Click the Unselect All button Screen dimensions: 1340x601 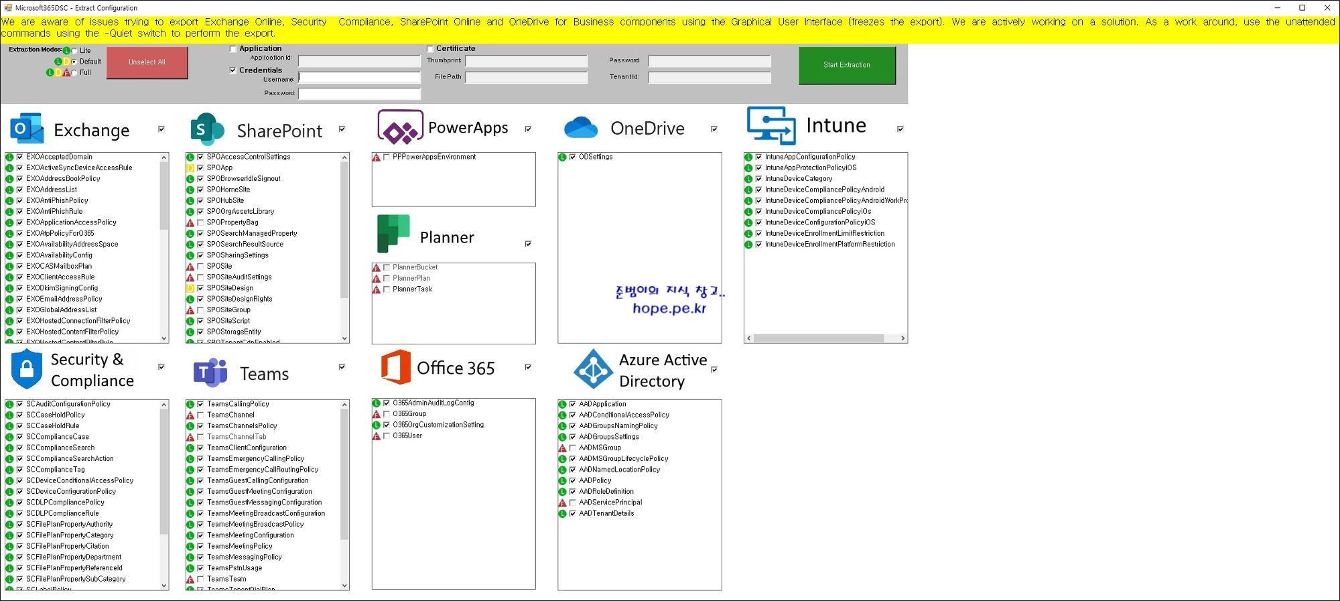[x=147, y=62]
